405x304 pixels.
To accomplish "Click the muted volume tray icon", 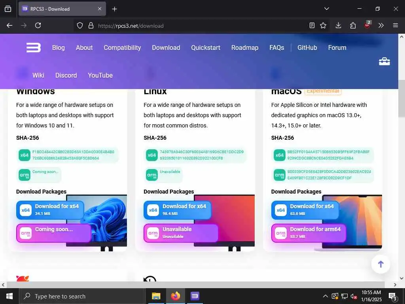I will pyautogui.click(x=354, y=296).
